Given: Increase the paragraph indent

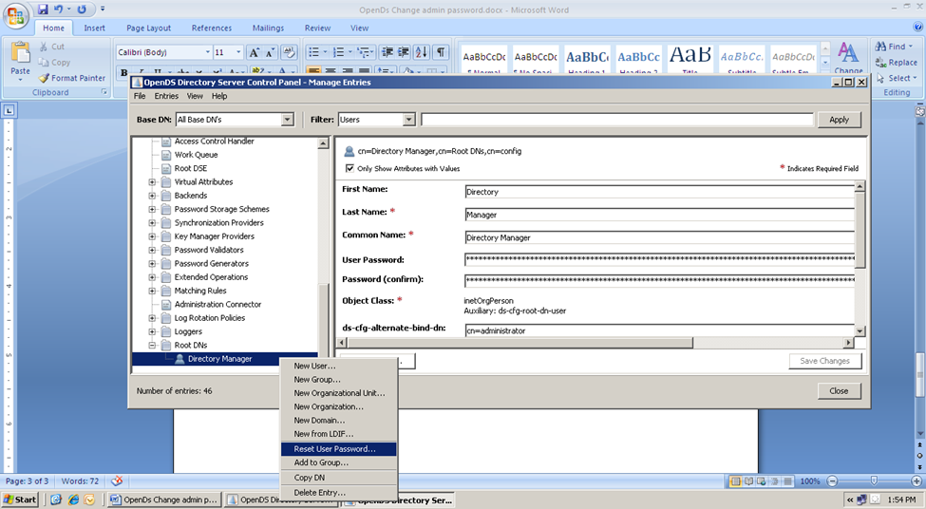Looking at the screenshot, I should 404,52.
